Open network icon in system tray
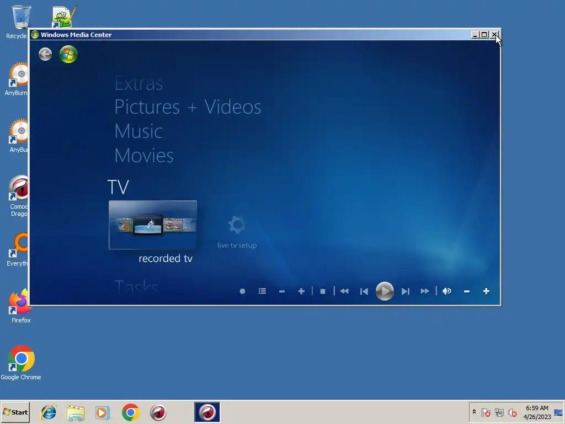Viewport: 565px width, 424px height. click(499, 412)
